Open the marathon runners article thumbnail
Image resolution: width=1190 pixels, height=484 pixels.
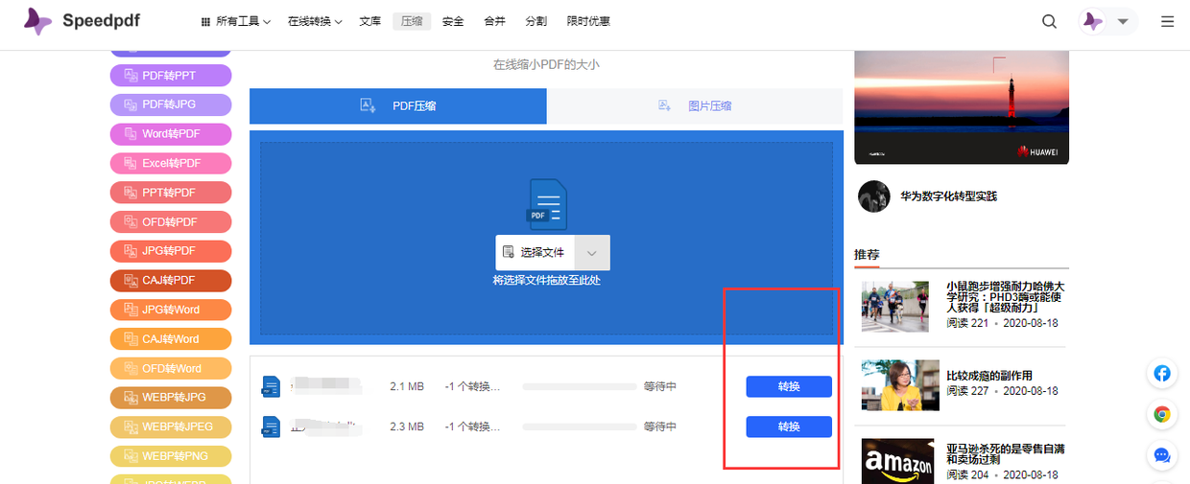pyautogui.click(x=895, y=306)
